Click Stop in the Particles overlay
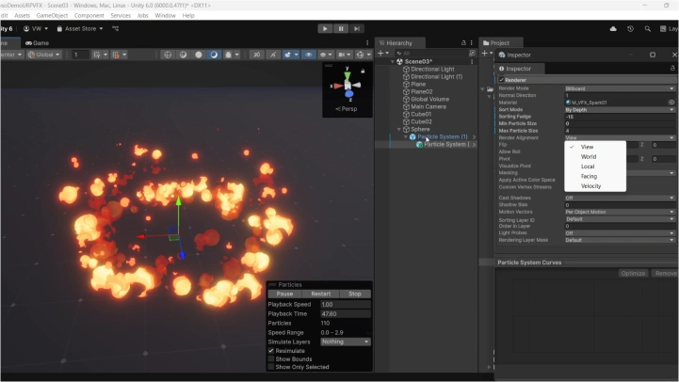This screenshot has width=679, height=382. click(355, 294)
